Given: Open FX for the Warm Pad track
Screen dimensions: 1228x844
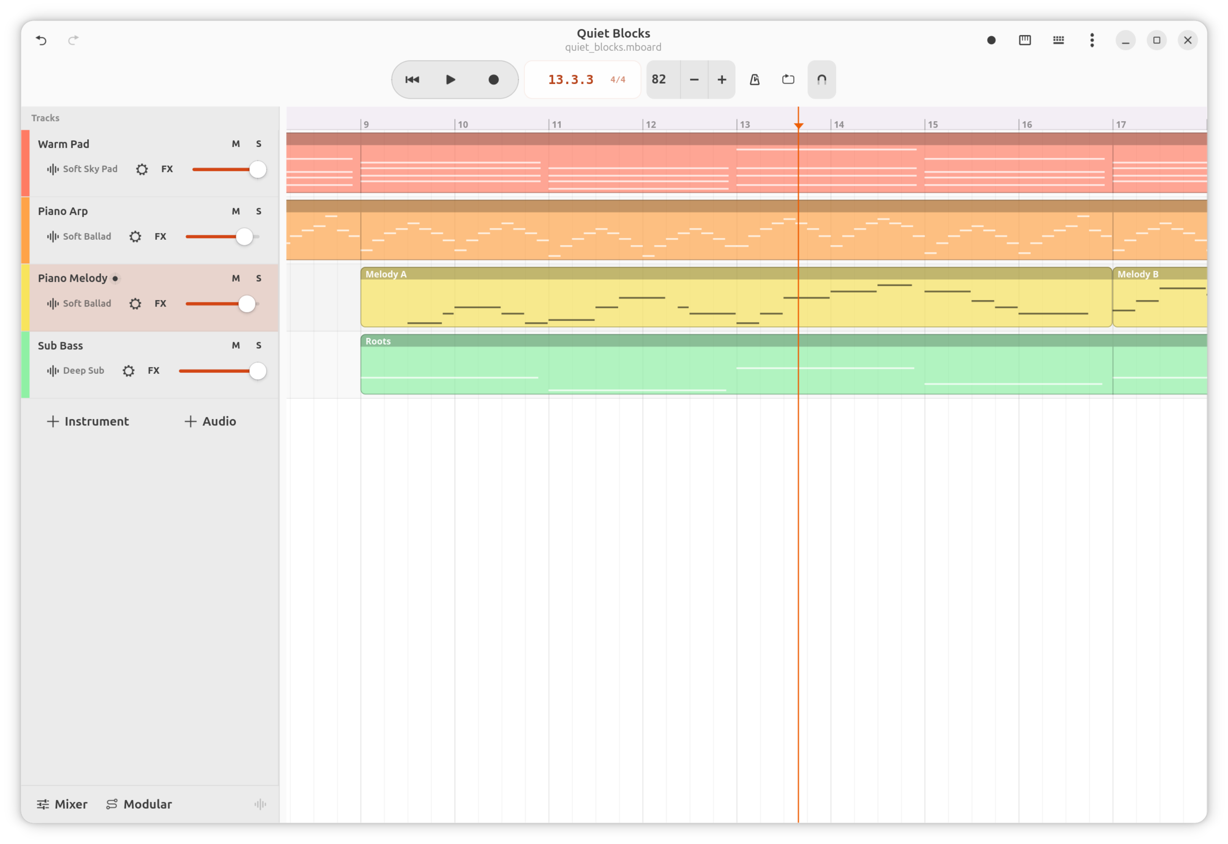Looking at the screenshot, I should click(x=167, y=169).
